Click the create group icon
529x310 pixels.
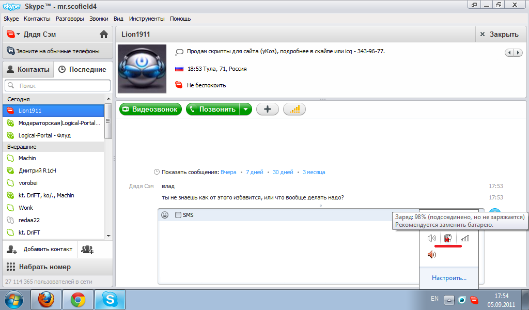[x=87, y=250]
